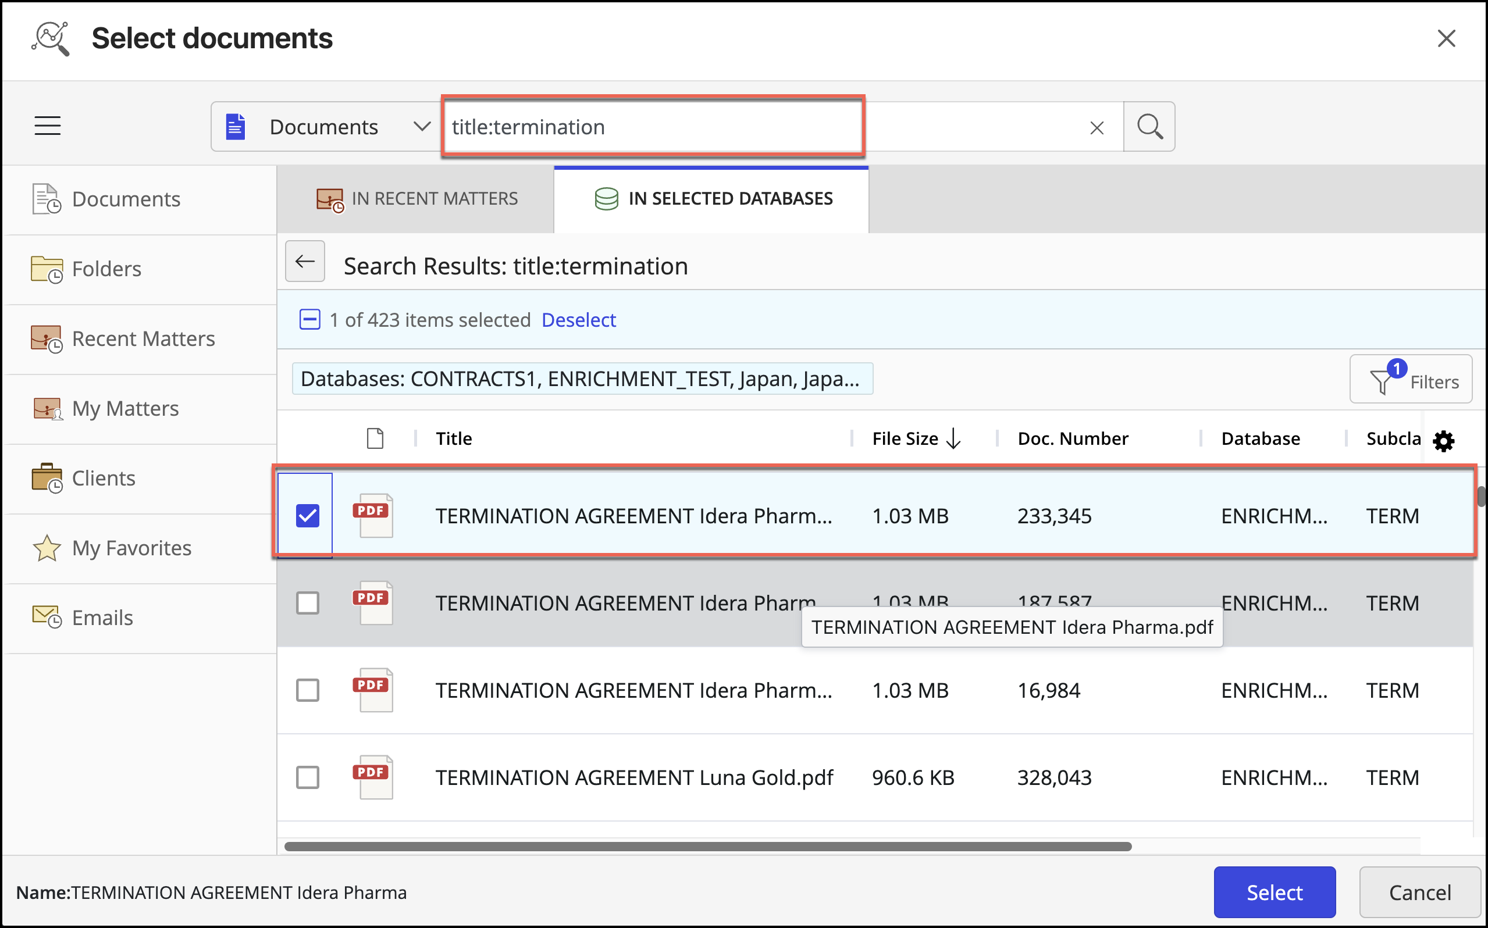This screenshot has height=928, width=1488.
Task: Open Clients in the sidebar
Action: [103, 477]
